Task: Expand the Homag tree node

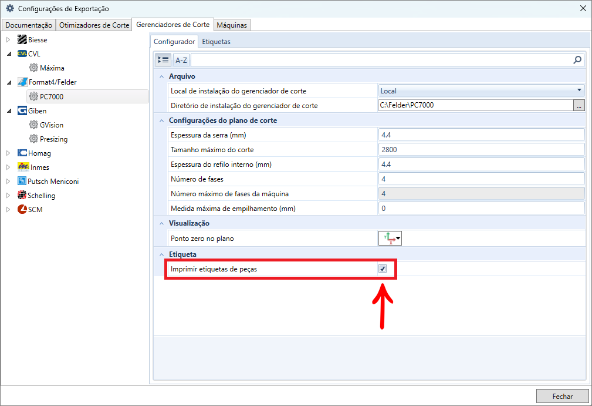Action: pos(8,153)
